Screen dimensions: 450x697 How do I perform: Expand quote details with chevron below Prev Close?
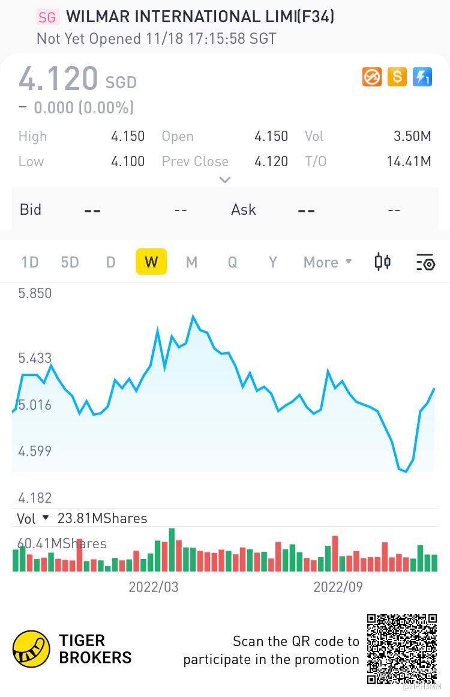[x=225, y=180]
